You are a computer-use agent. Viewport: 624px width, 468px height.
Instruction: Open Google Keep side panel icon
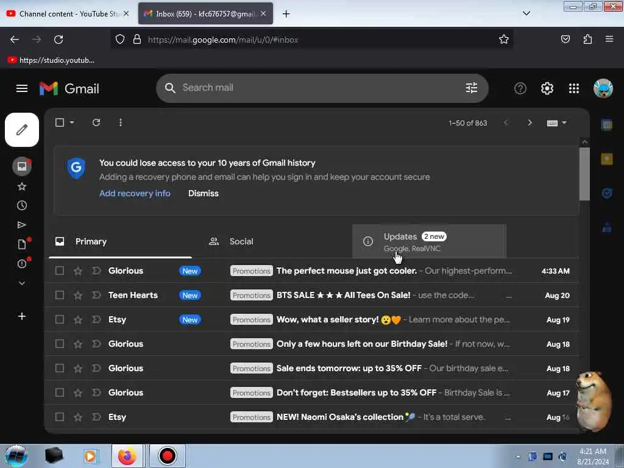coord(607,159)
